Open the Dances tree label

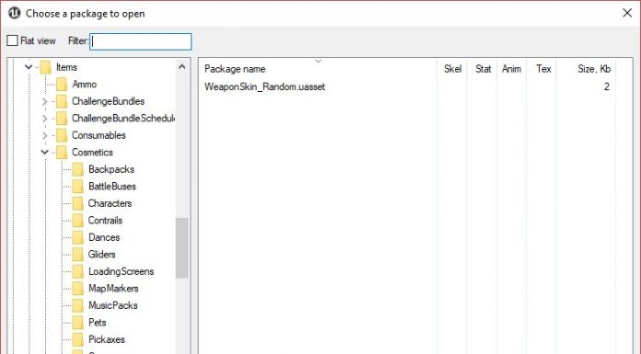click(104, 237)
